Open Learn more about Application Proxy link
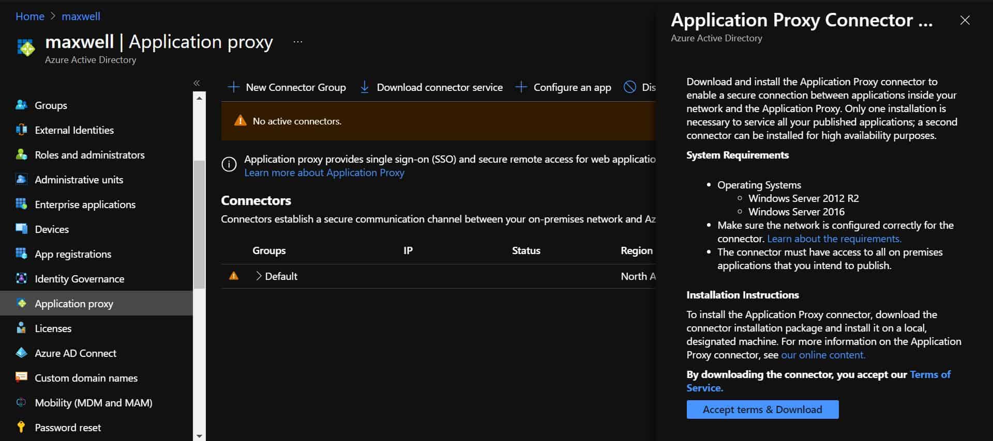The height and width of the screenshot is (441, 993). point(324,172)
